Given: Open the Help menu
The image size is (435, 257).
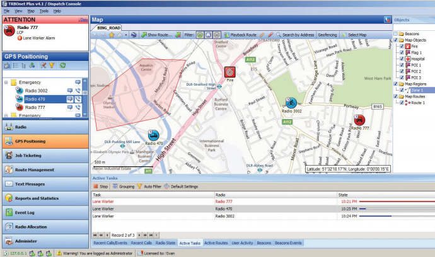Looking at the screenshot, I should pos(57,11).
